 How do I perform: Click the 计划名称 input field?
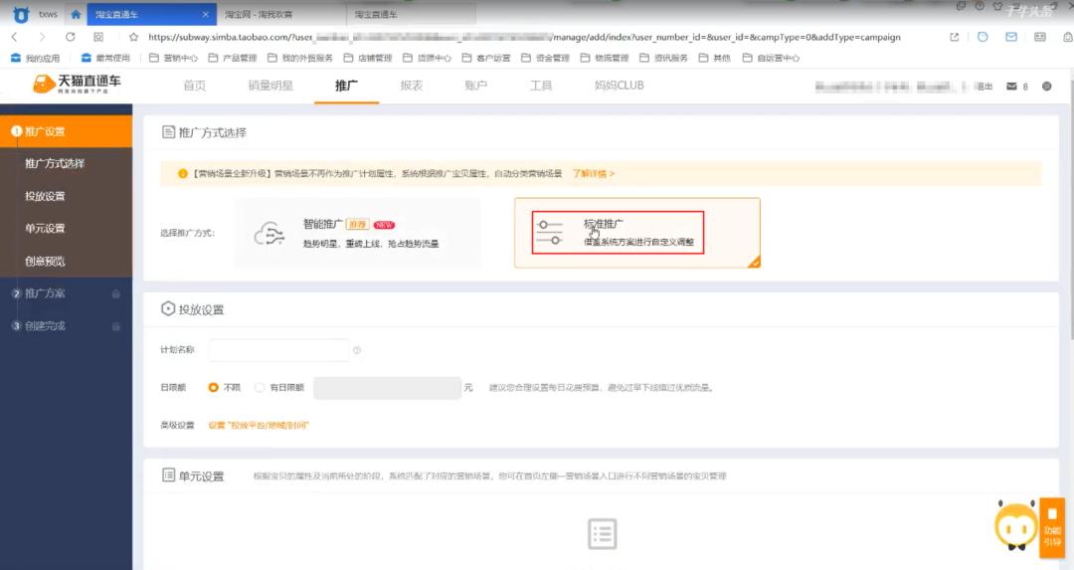(278, 350)
